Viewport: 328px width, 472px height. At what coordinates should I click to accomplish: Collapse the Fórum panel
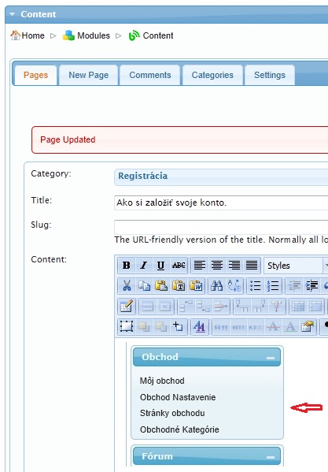coord(271,457)
